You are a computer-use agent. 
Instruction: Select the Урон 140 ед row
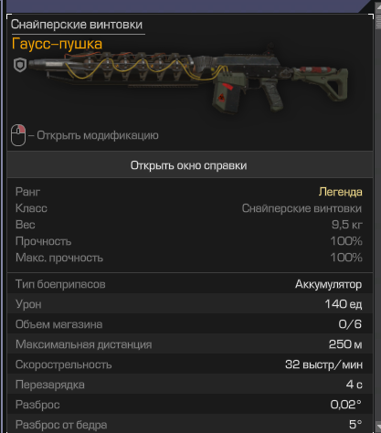click(x=190, y=304)
